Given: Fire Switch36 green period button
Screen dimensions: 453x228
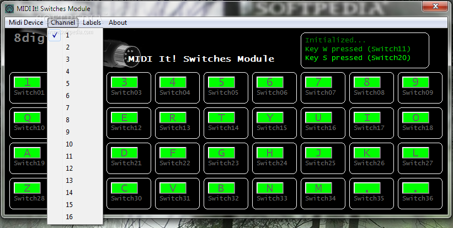Looking at the screenshot, I should tap(415, 188).
